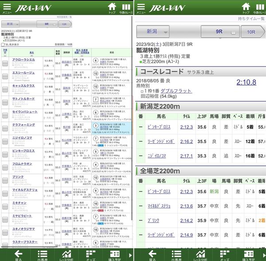Go to 10R in right panel
266x261 pixels.
[252, 32]
